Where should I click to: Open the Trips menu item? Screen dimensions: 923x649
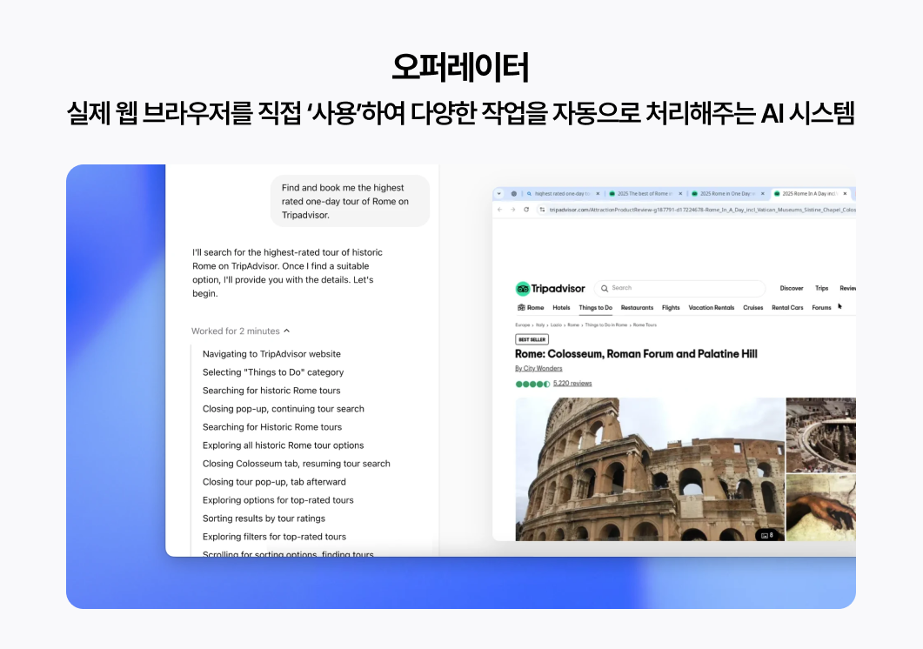click(x=821, y=289)
